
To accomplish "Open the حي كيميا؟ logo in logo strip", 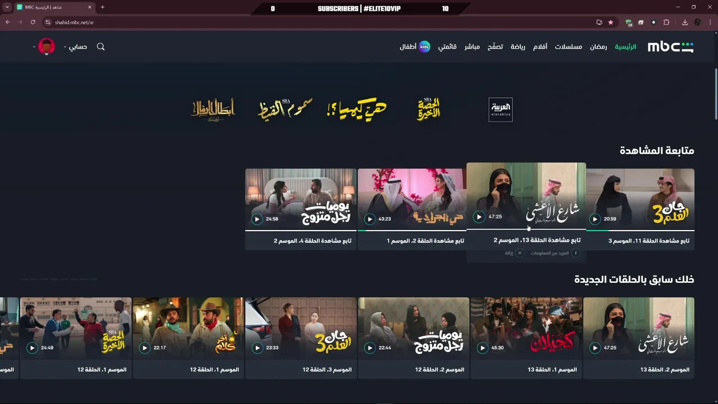I will click(x=357, y=108).
